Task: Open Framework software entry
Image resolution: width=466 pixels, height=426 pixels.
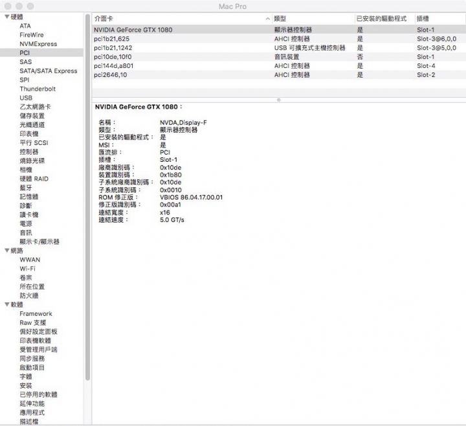Action: pos(36,313)
